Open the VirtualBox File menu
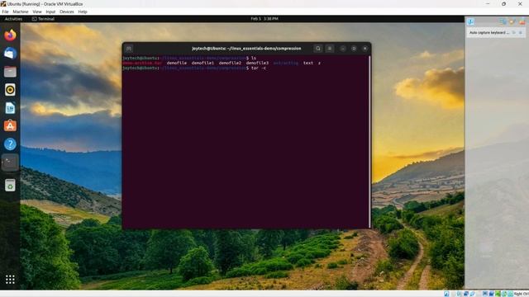529x297 pixels. (x=5, y=12)
